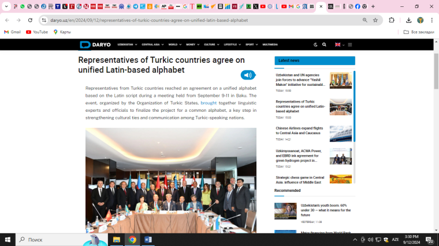Switch to the WhatsApp tab
This screenshot has height=246, width=439.
click(x=23, y=6)
